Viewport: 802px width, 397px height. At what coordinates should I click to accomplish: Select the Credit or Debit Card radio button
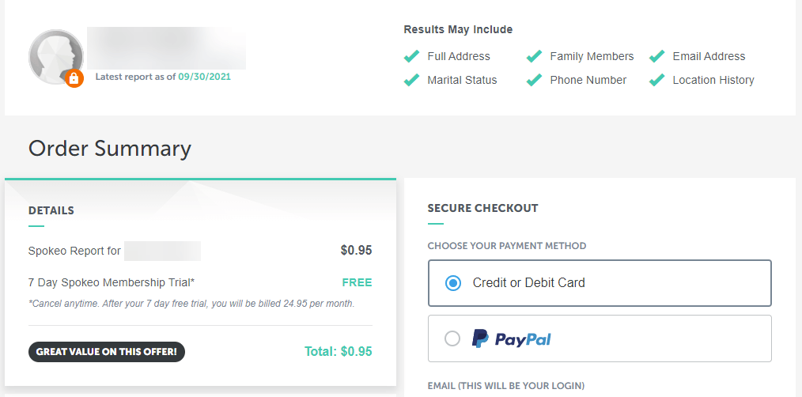coord(452,283)
